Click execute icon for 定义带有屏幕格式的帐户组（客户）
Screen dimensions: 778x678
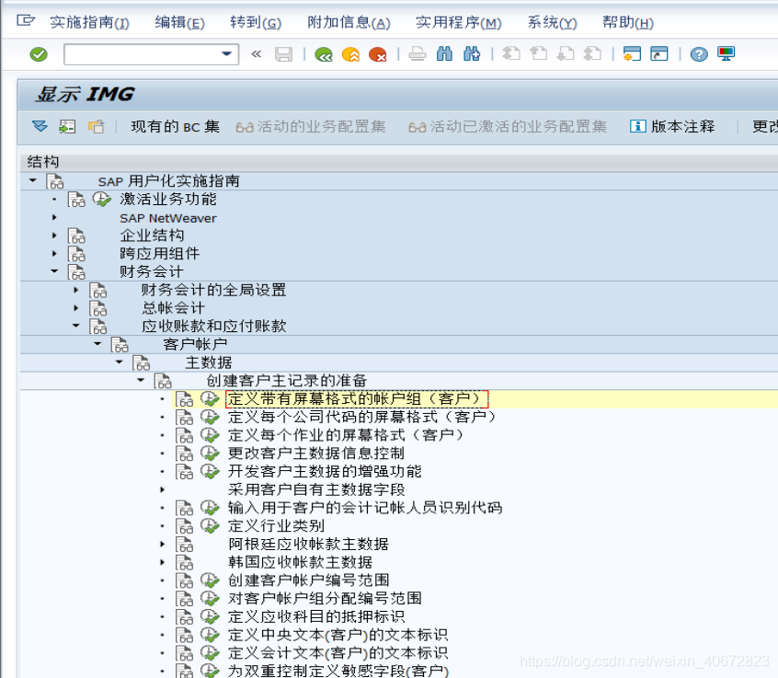[210, 398]
